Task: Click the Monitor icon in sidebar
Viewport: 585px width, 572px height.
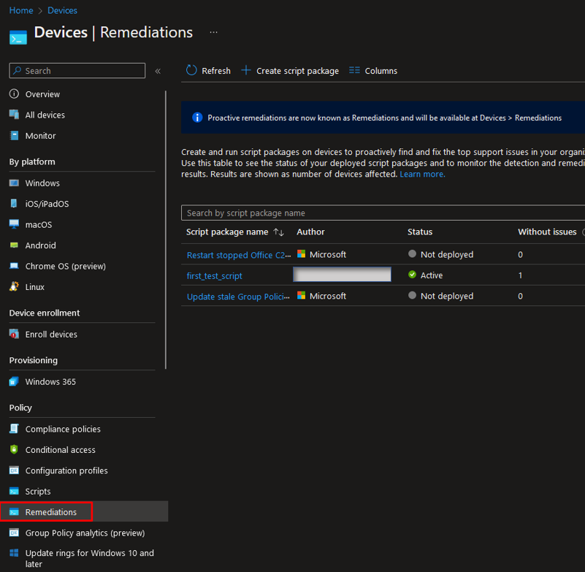Action: click(14, 135)
